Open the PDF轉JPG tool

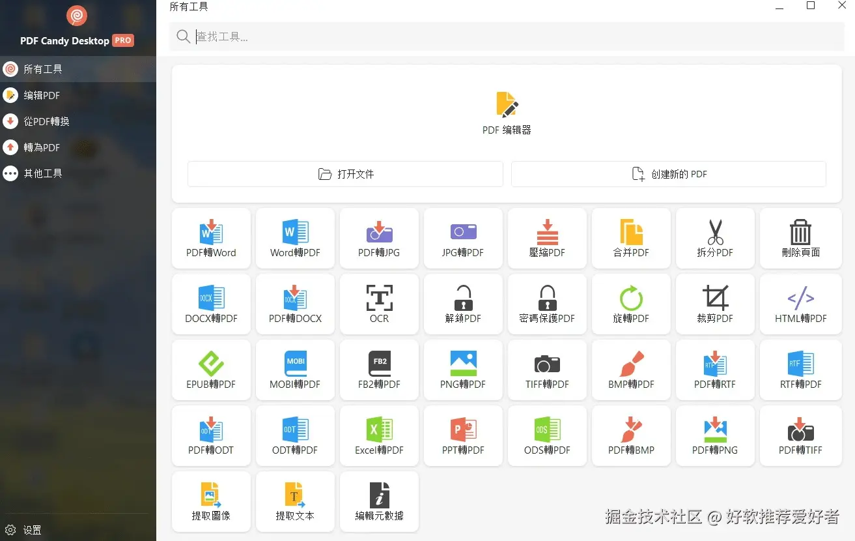point(379,238)
